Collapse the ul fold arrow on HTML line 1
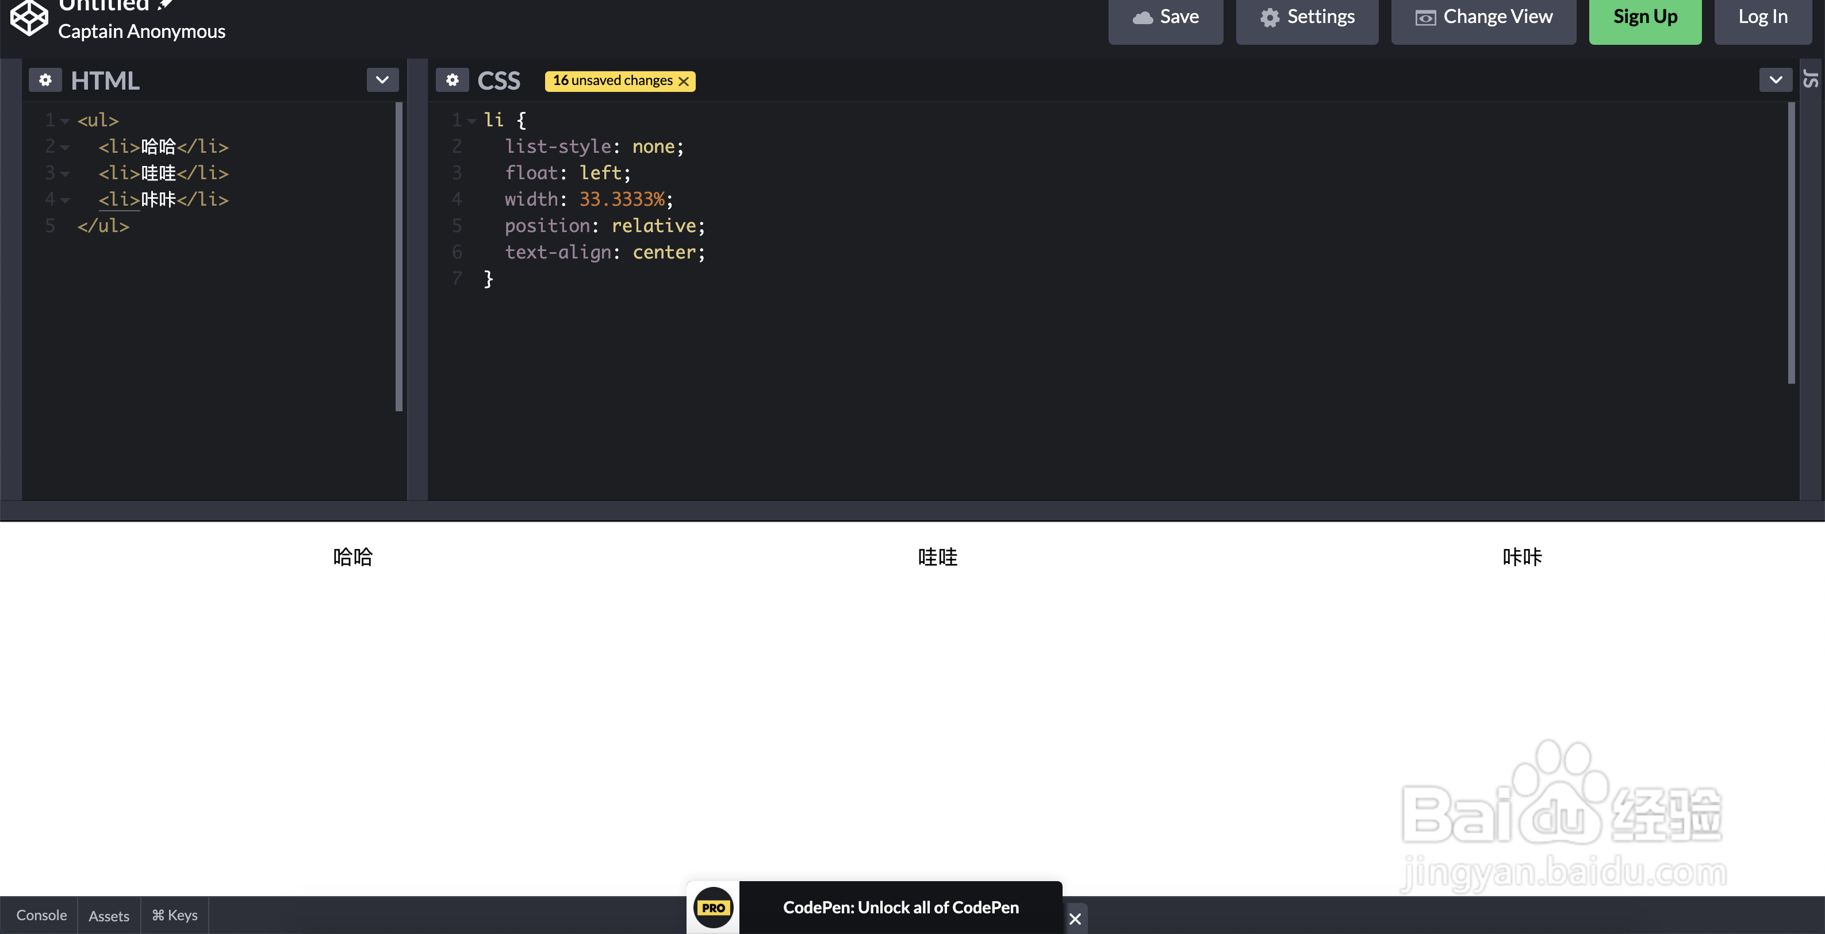 (65, 121)
